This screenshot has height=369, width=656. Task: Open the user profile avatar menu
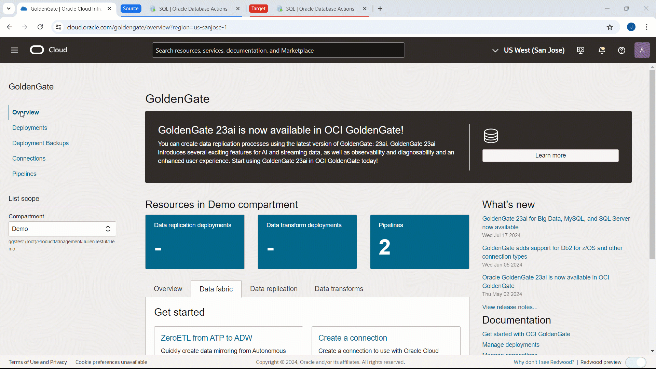[x=642, y=50]
